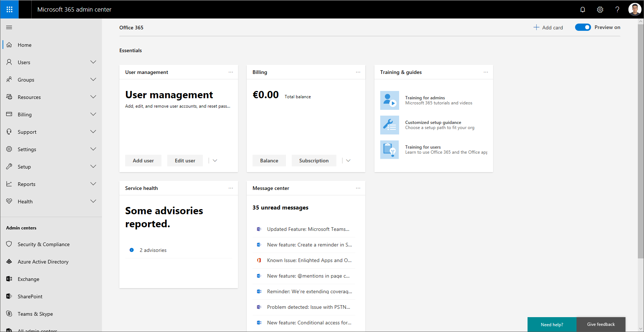Image resolution: width=644 pixels, height=332 pixels.
Task: Click the Resources icon in sidebar
Action: point(9,97)
